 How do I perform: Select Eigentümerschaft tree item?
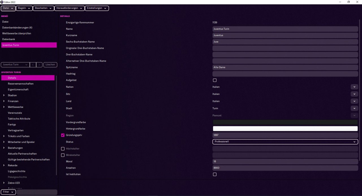click(18, 90)
